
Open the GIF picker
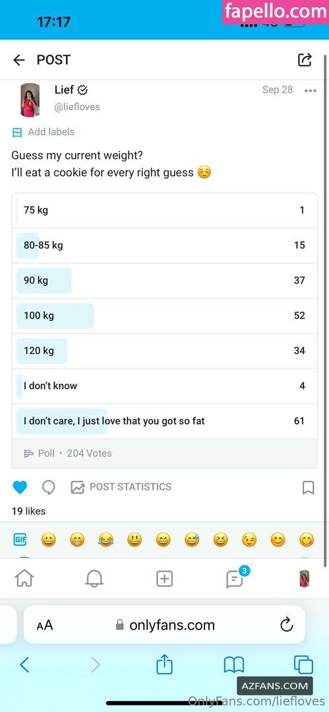click(x=20, y=539)
